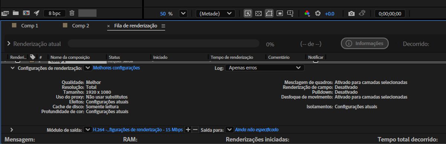
Task: Click the show snapshot icon
Action: (362, 13)
